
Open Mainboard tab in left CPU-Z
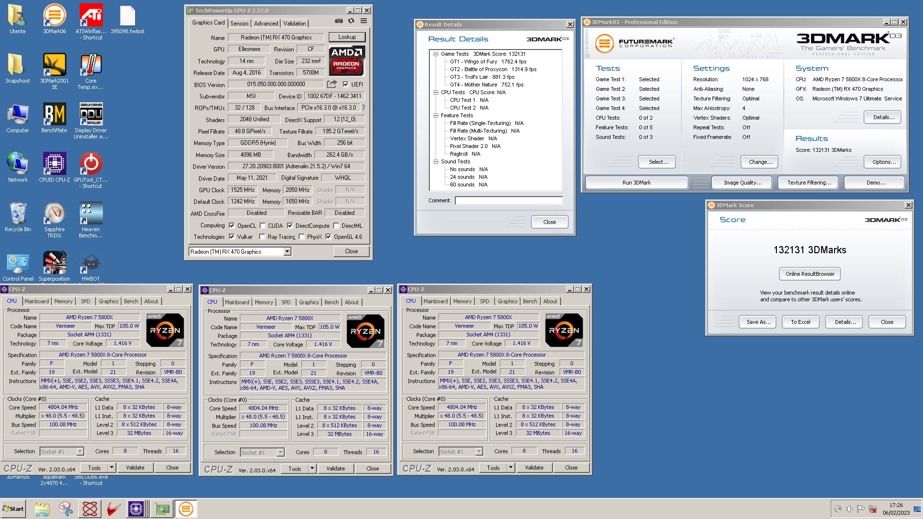click(37, 301)
